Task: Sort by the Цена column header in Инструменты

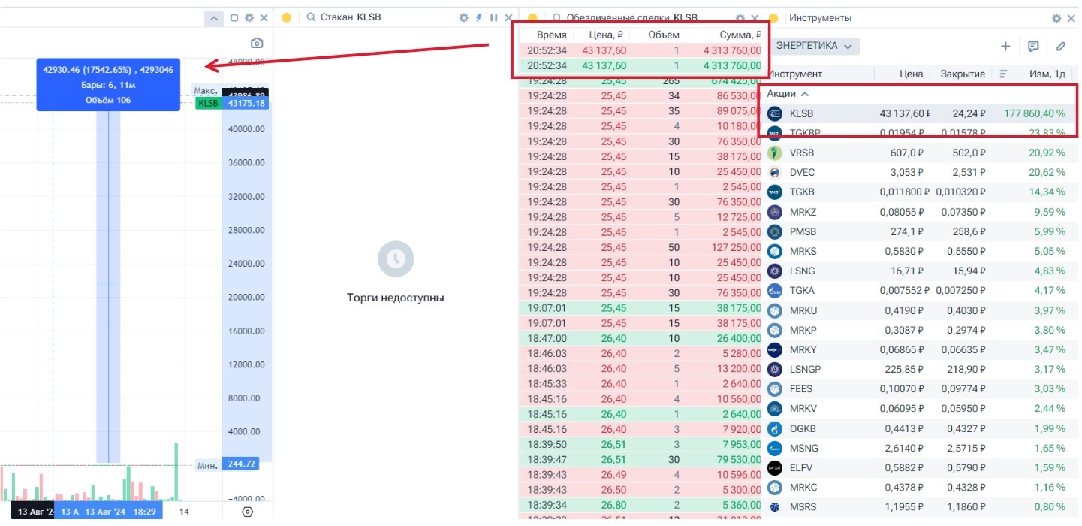Action: [911, 74]
